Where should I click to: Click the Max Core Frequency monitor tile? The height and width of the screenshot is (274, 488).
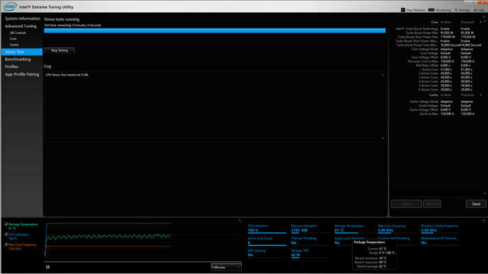coord(397,228)
